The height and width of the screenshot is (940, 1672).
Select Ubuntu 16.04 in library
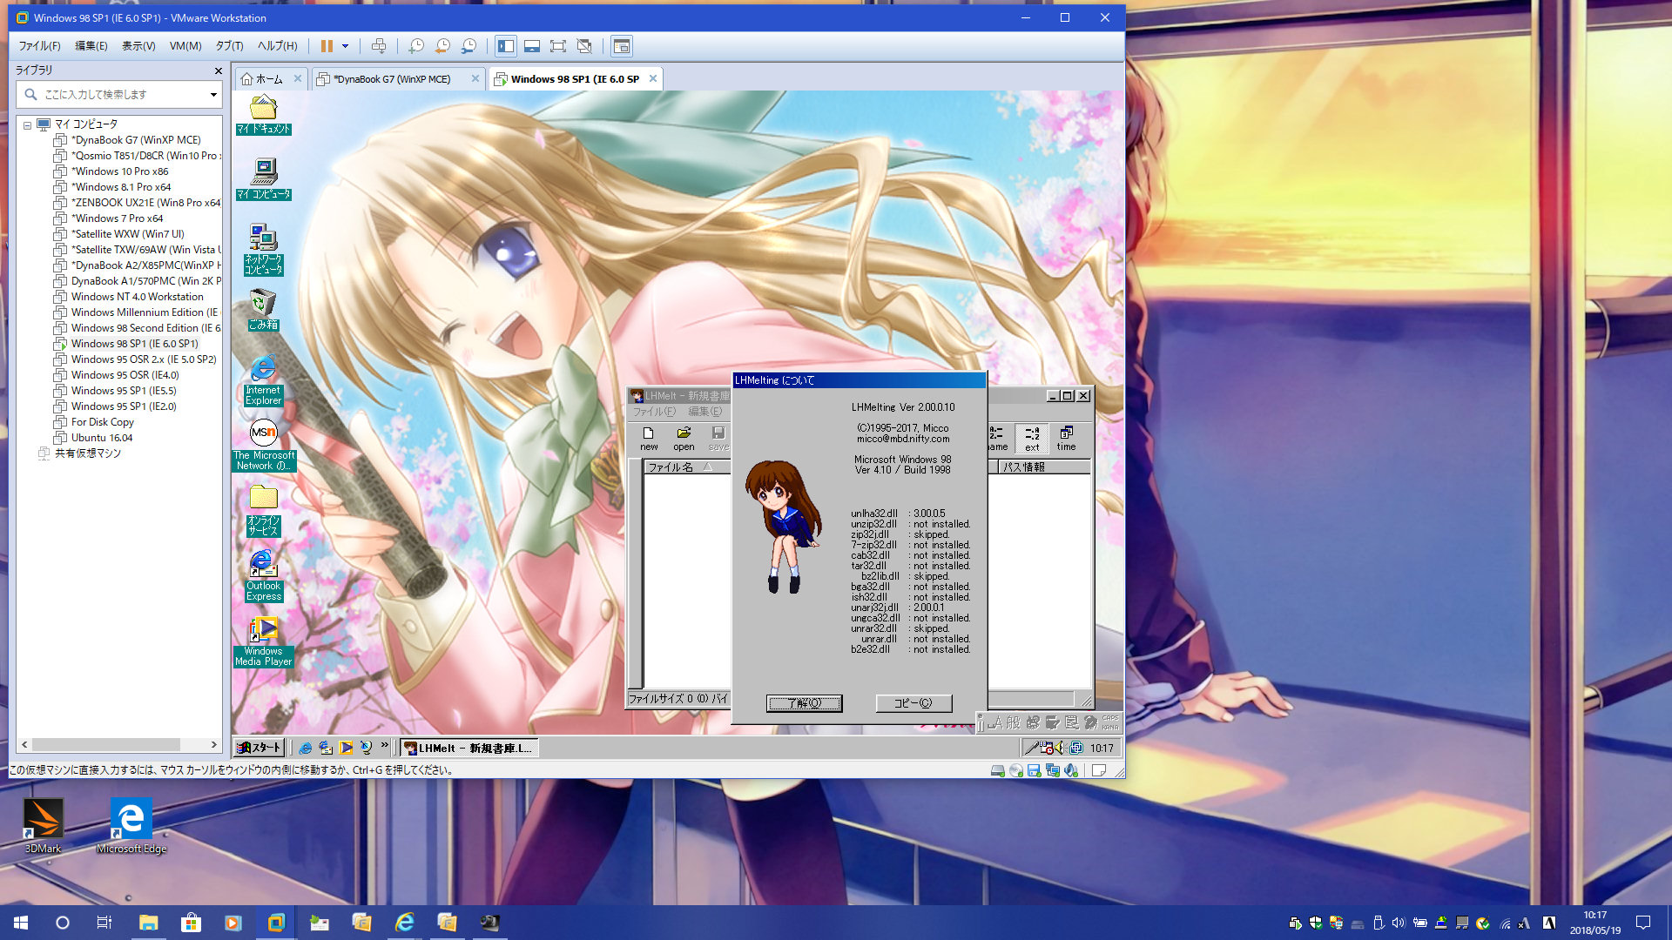point(101,438)
